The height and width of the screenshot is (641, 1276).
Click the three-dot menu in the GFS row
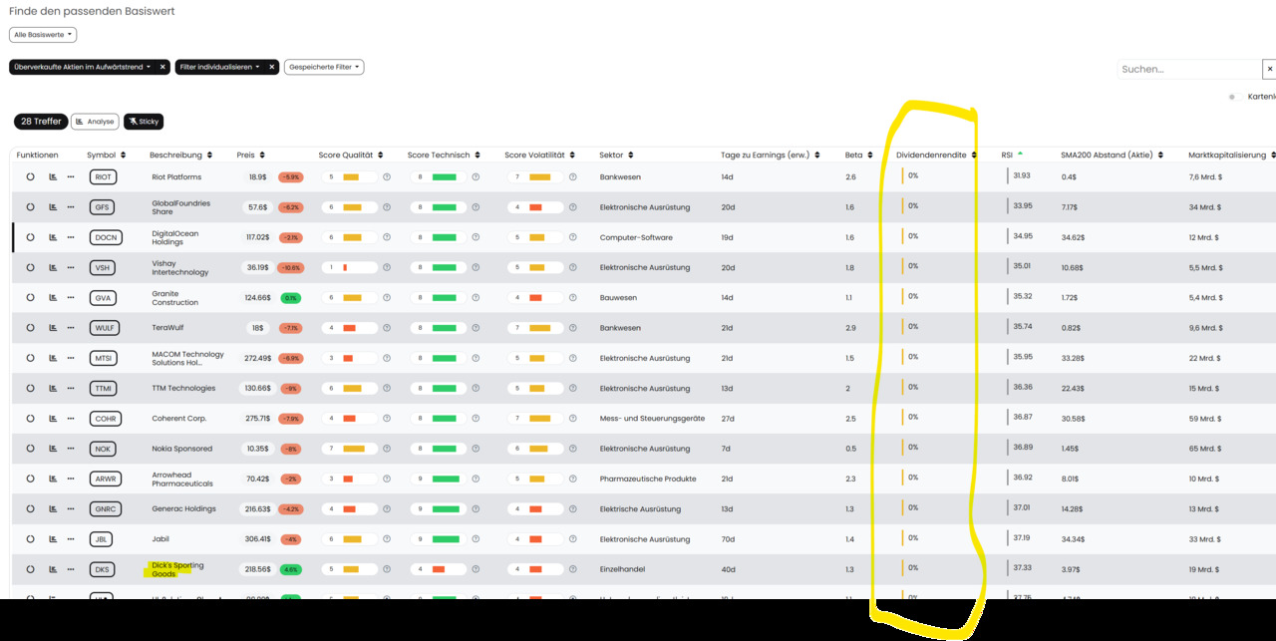(71, 207)
